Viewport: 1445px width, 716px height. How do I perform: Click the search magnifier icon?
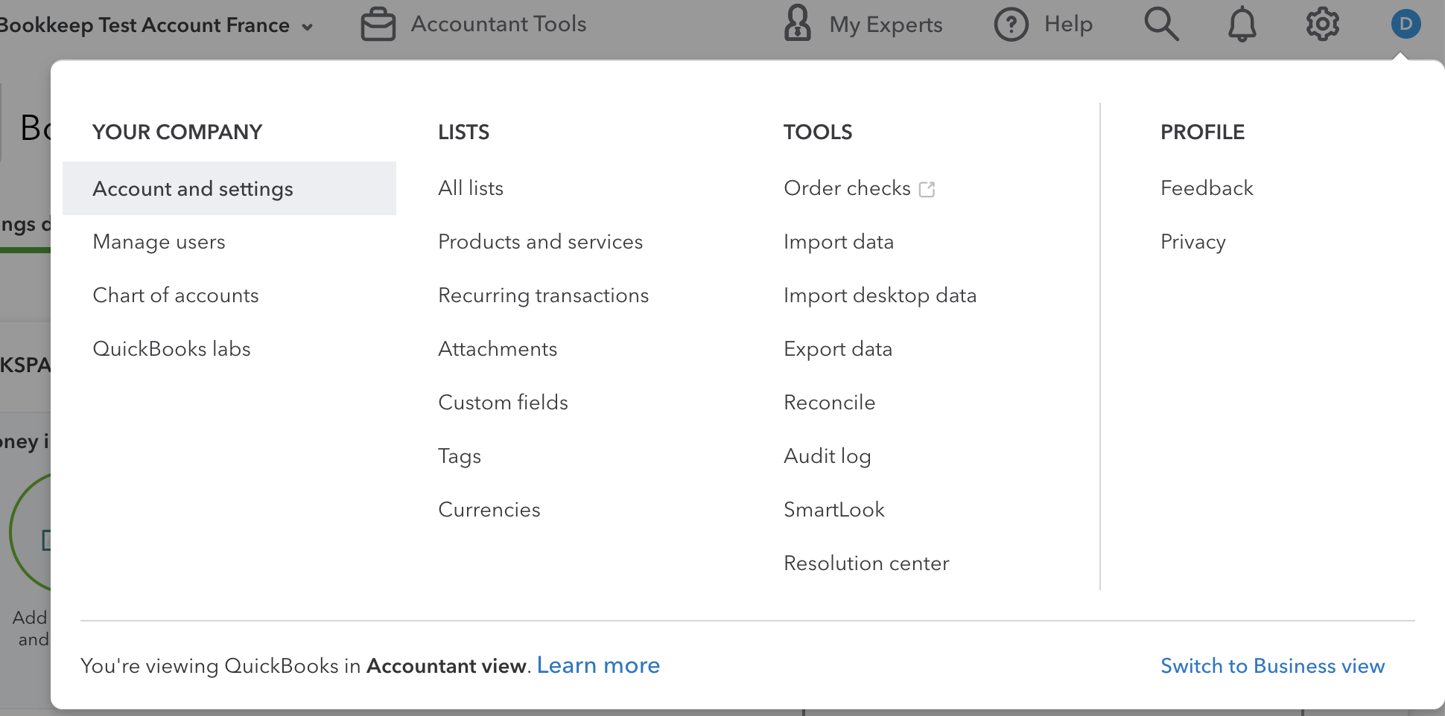click(1161, 25)
